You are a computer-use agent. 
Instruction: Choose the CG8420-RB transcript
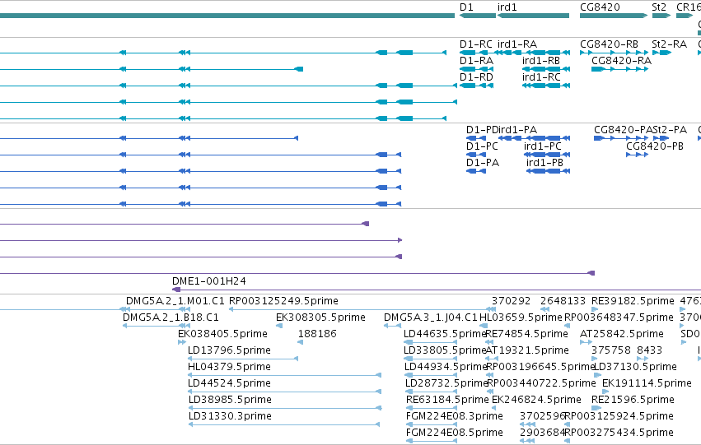tap(609, 44)
